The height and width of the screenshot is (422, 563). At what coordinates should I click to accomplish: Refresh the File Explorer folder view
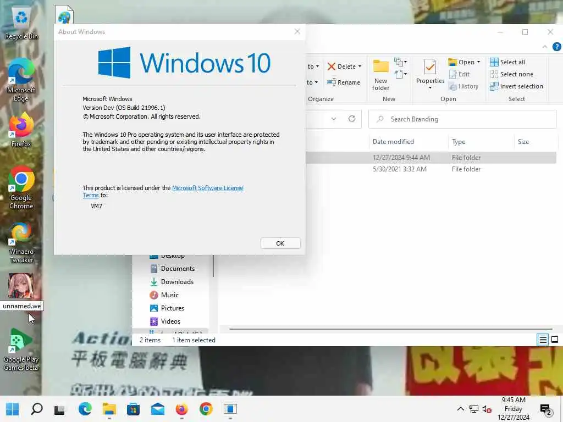pyautogui.click(x=352, y=119)
